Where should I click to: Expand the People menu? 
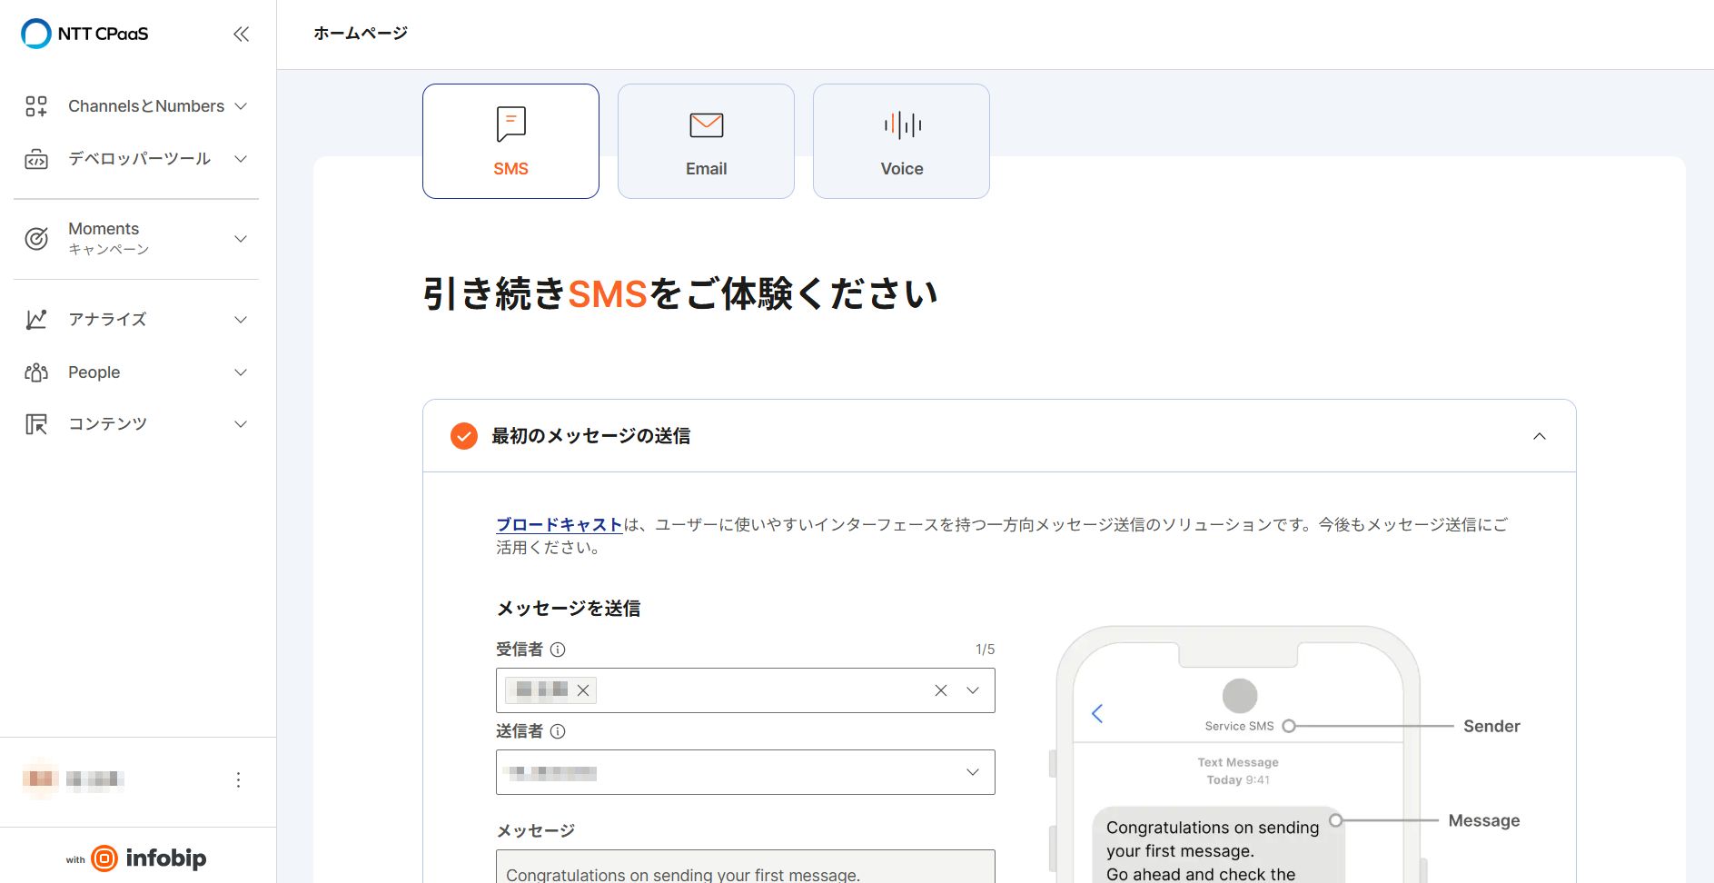coord(241,372)
